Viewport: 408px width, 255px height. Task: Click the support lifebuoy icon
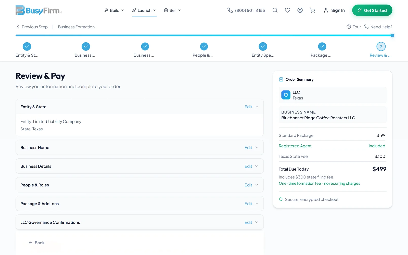(x=300, y=10)
